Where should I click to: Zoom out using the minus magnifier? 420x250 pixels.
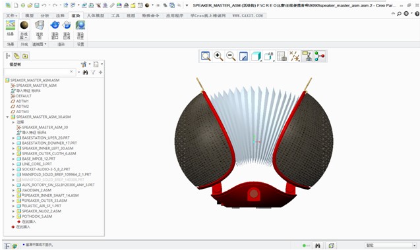[231, 57]
